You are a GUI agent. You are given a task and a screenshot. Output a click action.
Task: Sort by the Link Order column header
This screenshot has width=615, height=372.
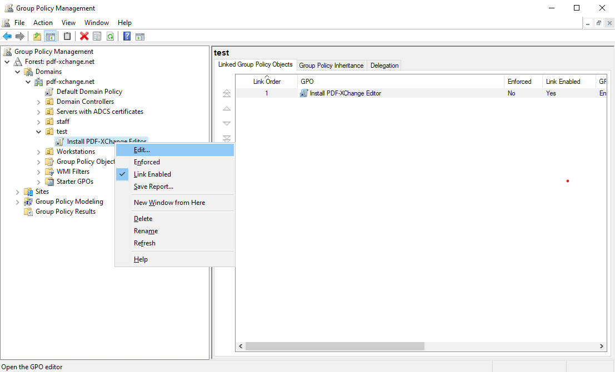(x=267, y=82)
